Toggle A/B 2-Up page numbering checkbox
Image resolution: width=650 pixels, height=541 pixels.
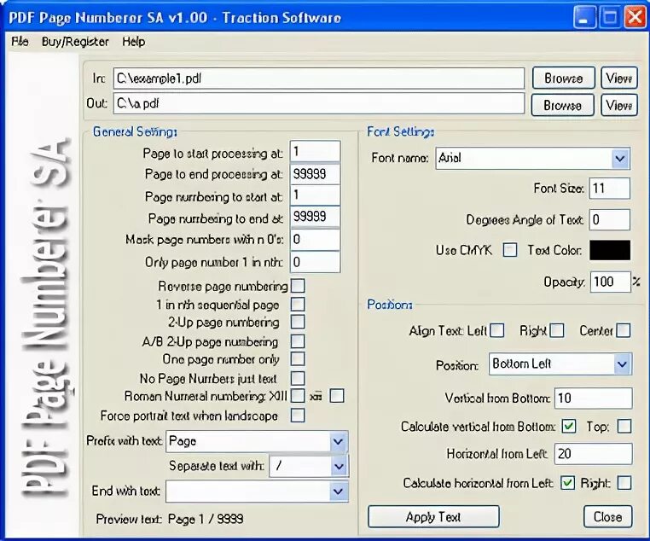click(x=298, y=341)
